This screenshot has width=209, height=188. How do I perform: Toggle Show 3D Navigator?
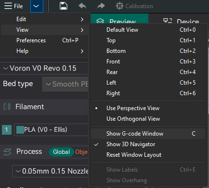pyautogui.click(x=148, y=144)
